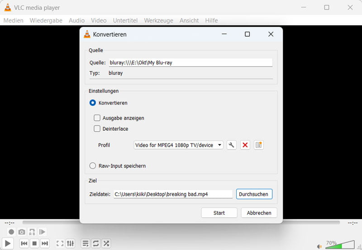Take a snapshot with camera icon
Viewport: 362px width, 250px height.
coord(22,232)
